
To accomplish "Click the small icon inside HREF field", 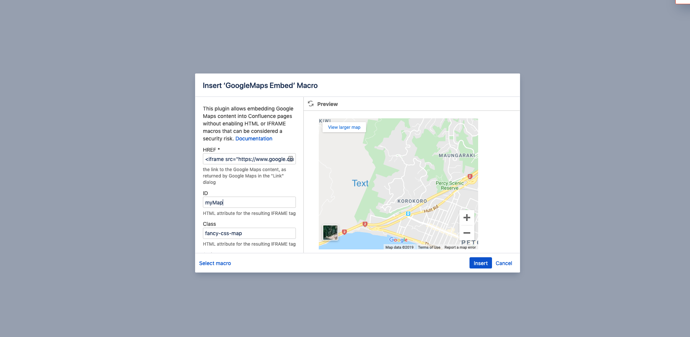I will [291, 159].
